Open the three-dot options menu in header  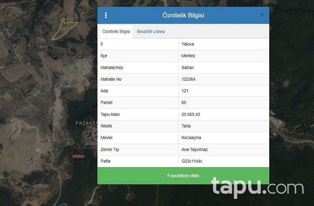[106, 15]
